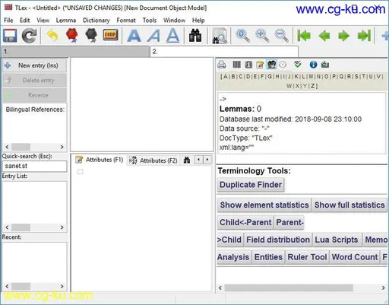Click the grey circular Refresh arrow icon

(29, 36)
